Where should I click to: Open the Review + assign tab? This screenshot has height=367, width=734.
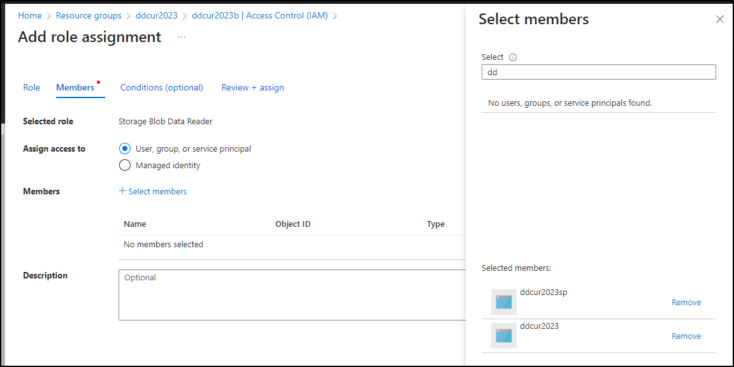pos(253,87)
